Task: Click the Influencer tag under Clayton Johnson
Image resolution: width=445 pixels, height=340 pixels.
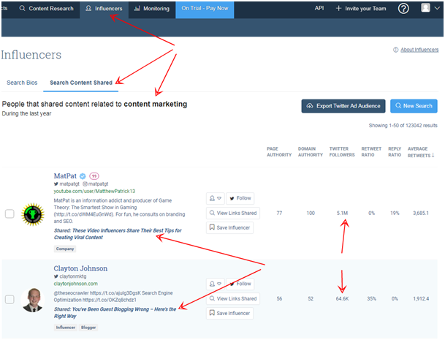Action: [66, 328]
